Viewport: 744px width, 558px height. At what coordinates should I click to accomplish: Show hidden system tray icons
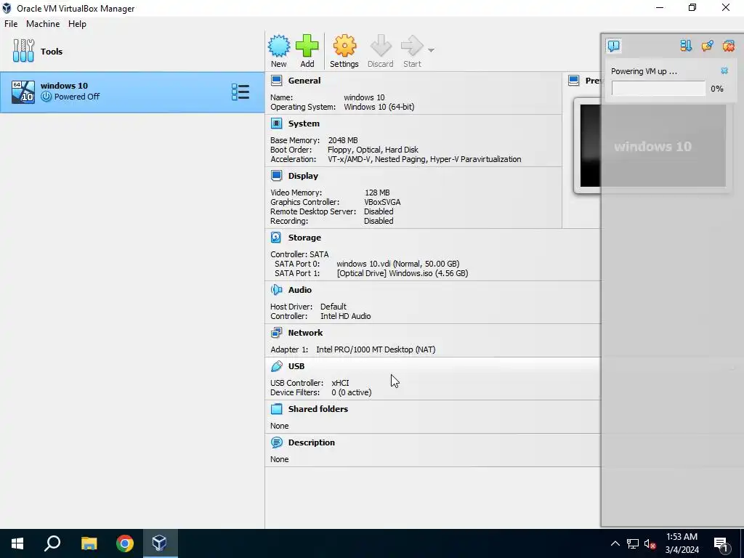(615, 543)
